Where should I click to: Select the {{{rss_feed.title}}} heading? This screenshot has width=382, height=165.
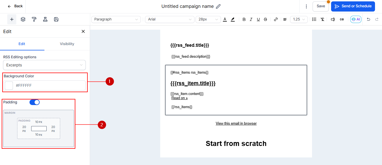190,45
